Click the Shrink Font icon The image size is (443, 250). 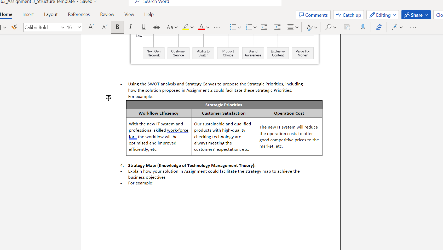click(105, 27)
